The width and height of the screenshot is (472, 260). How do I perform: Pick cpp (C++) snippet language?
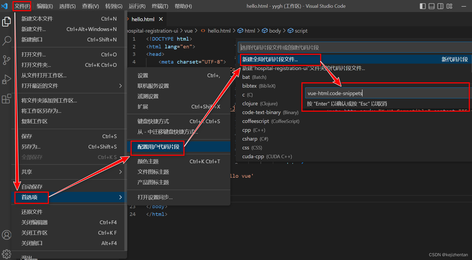355,130
